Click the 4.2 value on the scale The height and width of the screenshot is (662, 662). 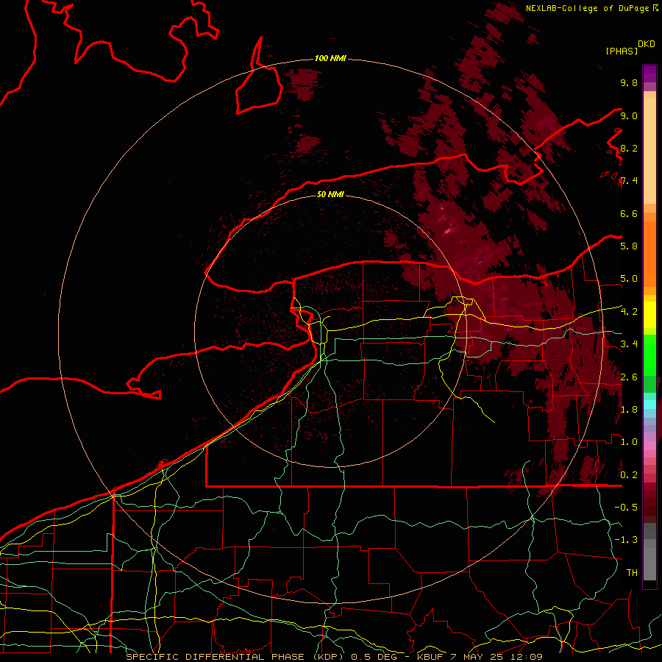point(629,312)
